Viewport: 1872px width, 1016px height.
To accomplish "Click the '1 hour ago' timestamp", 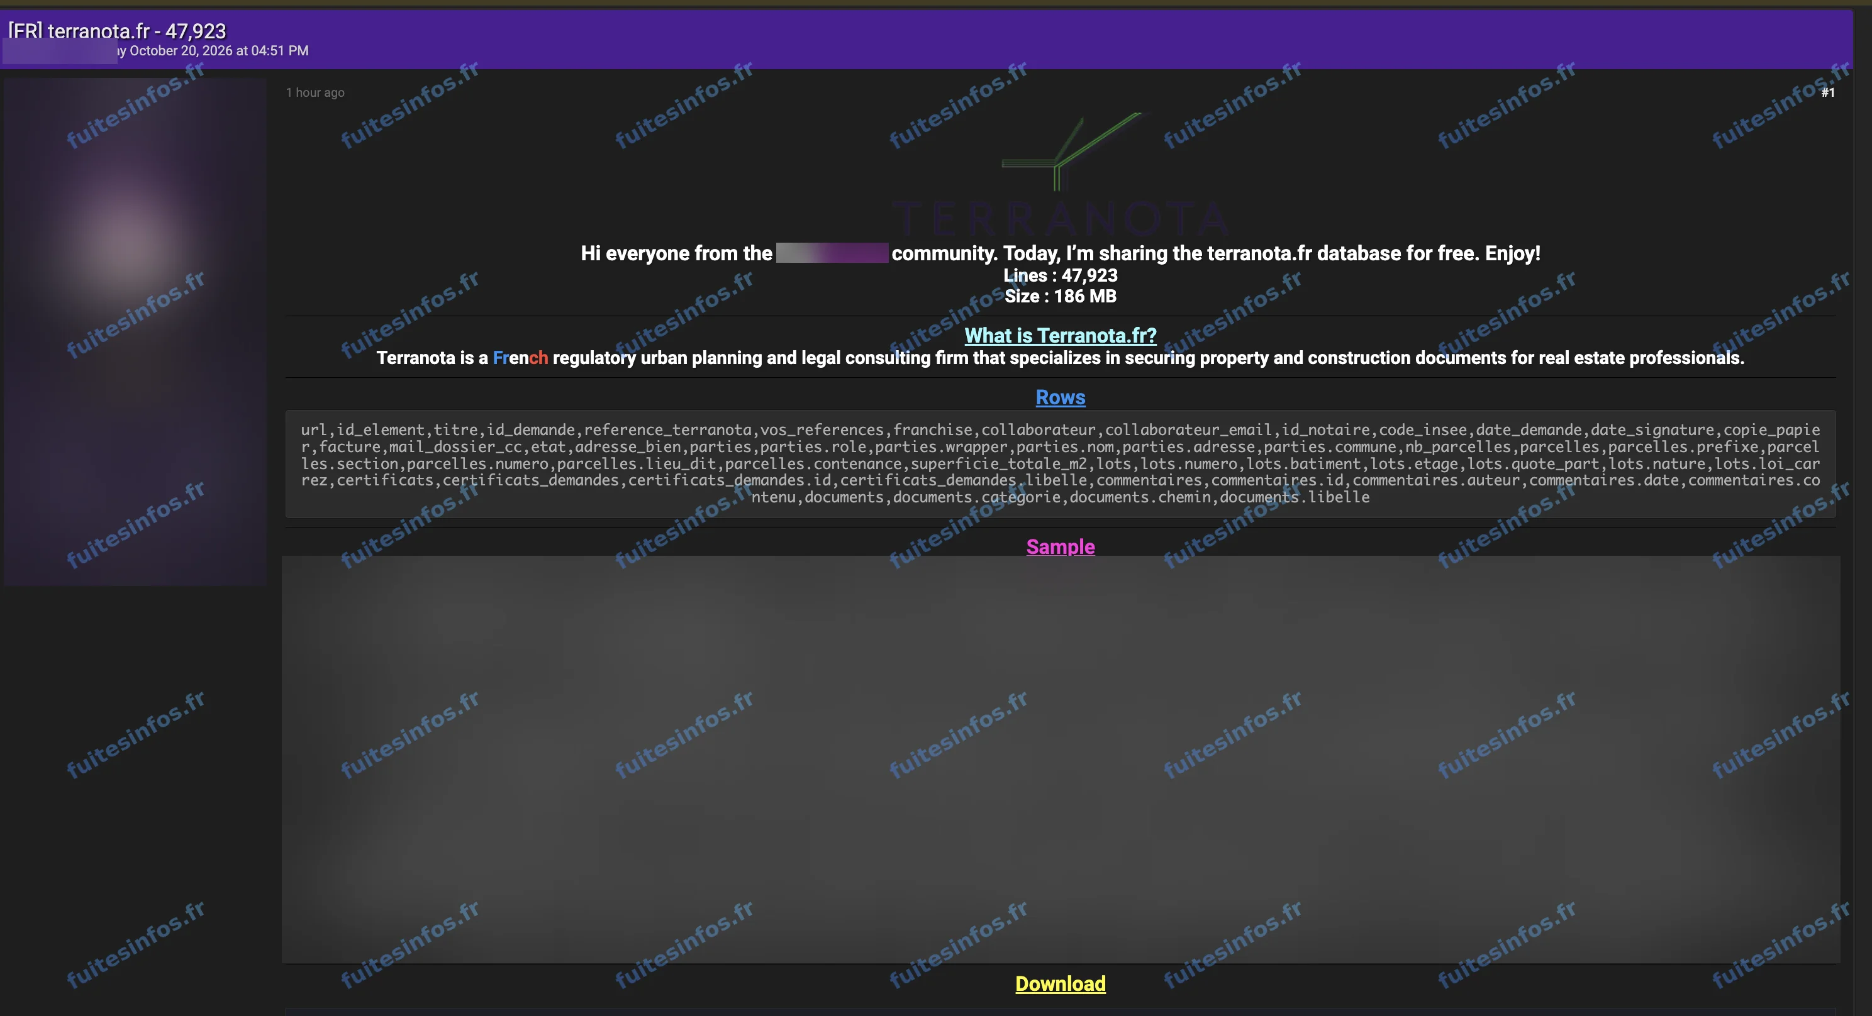I will pyautogui.click(x=315, y=92).
